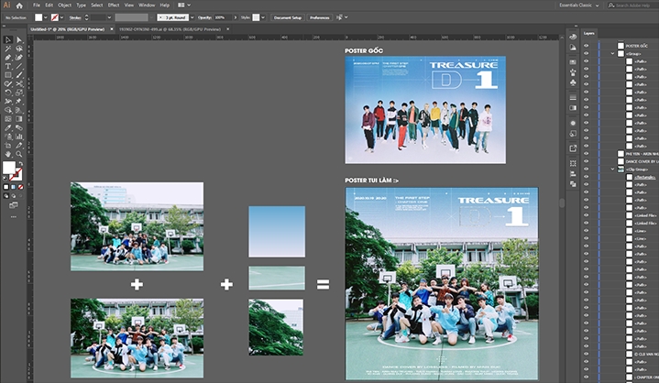This screenshot has width=659, height=383.
Task: Select None fill mode button in toolbar
Action: pyautogui.click(x=20, y=187)
